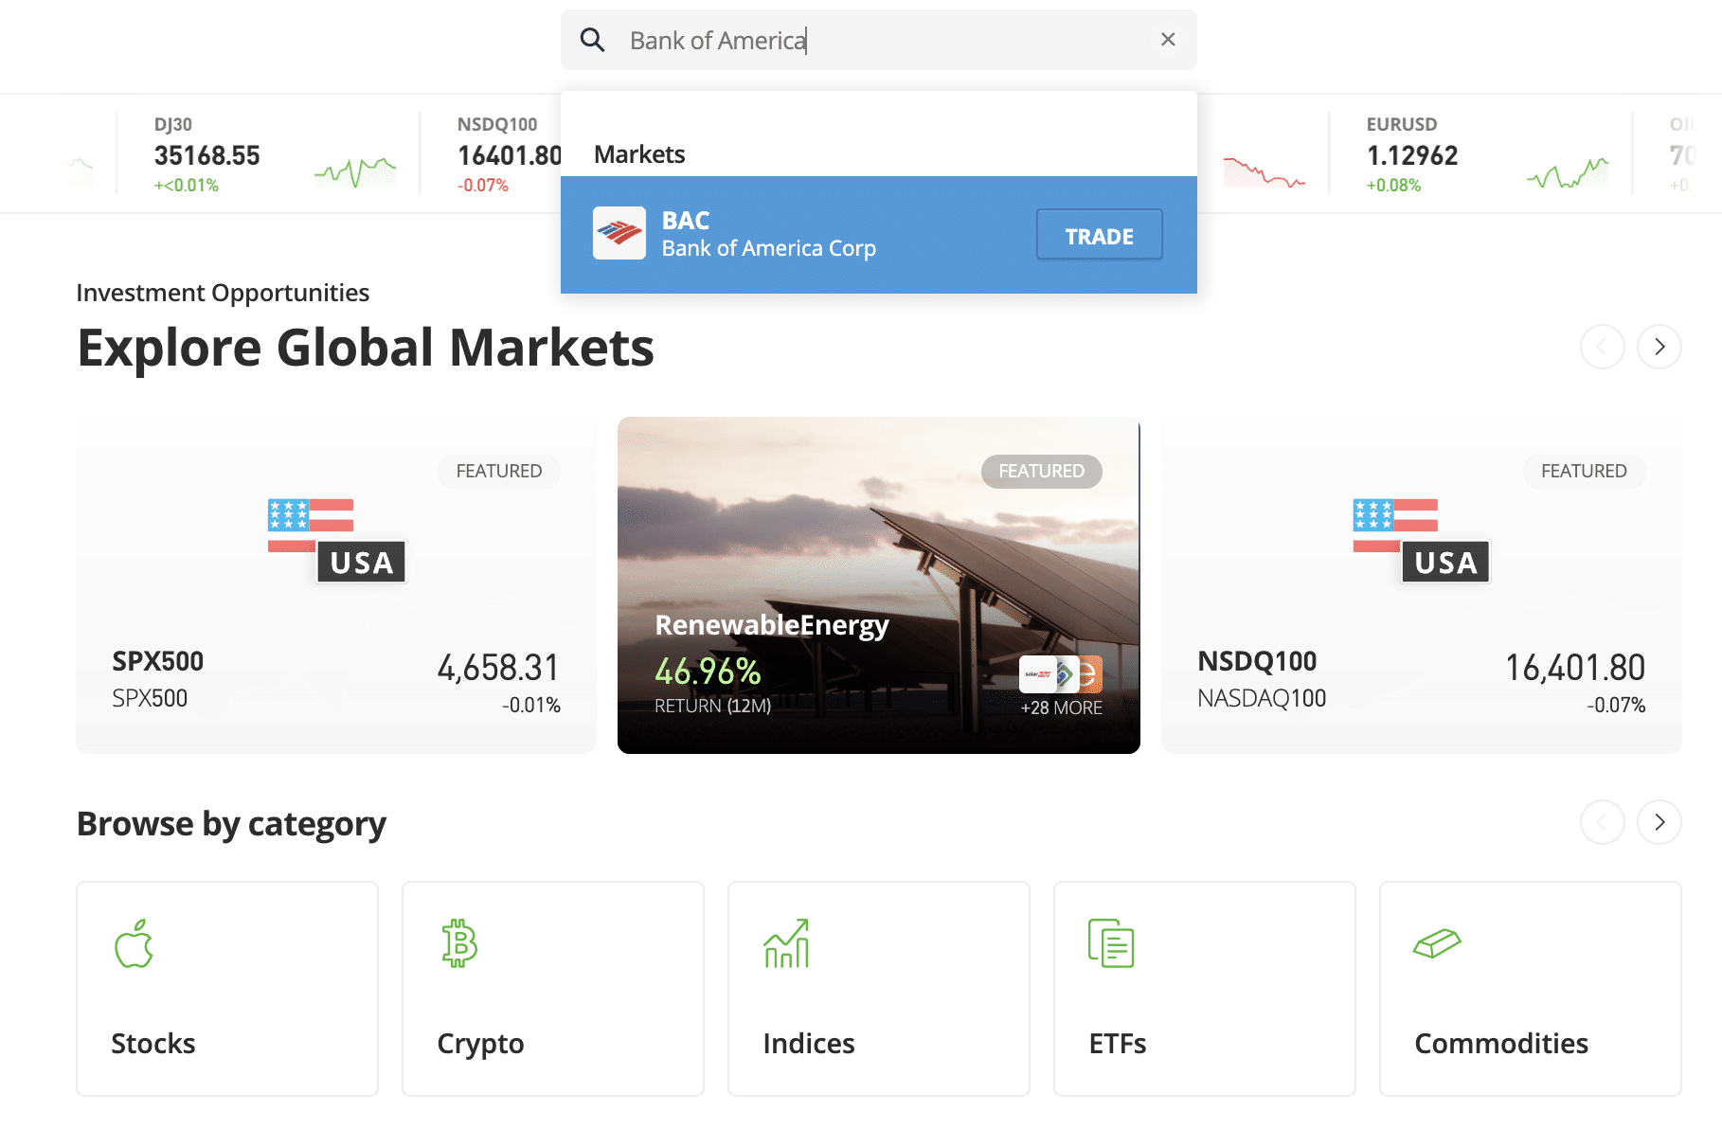Click the EURUSD green sparkline chart
Viewport: 1722px width, 1129px height.
[1568, 171]
